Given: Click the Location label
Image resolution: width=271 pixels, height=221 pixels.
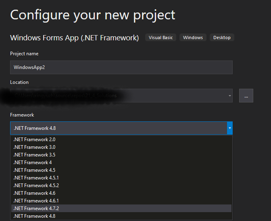Looking at the screenshot, I should 19,82.
